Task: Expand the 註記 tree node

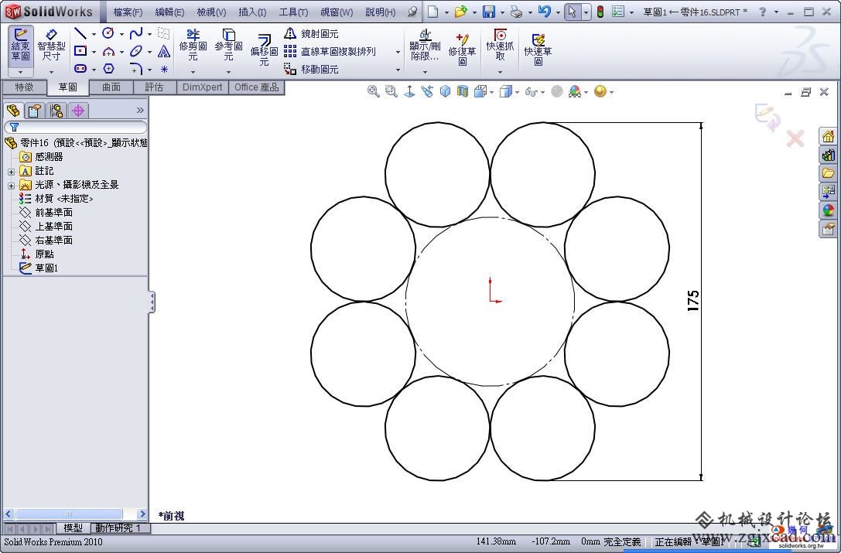Action: click(x=12, y=172)
